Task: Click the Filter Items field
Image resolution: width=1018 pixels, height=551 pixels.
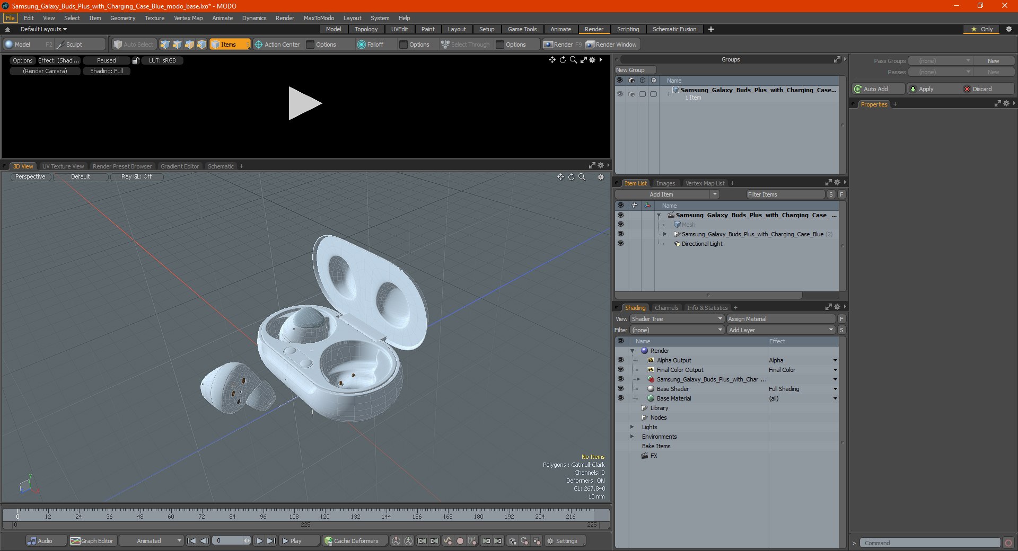Action: click(x=785, y=194)
